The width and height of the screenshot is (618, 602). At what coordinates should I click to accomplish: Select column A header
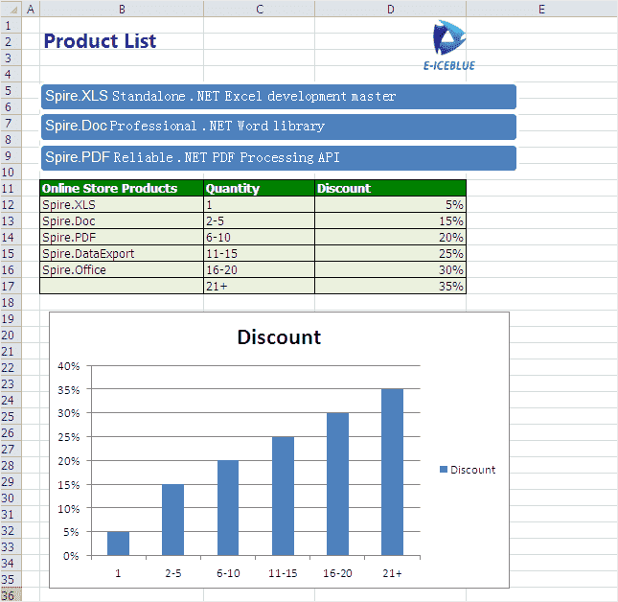tap(31, 9)
